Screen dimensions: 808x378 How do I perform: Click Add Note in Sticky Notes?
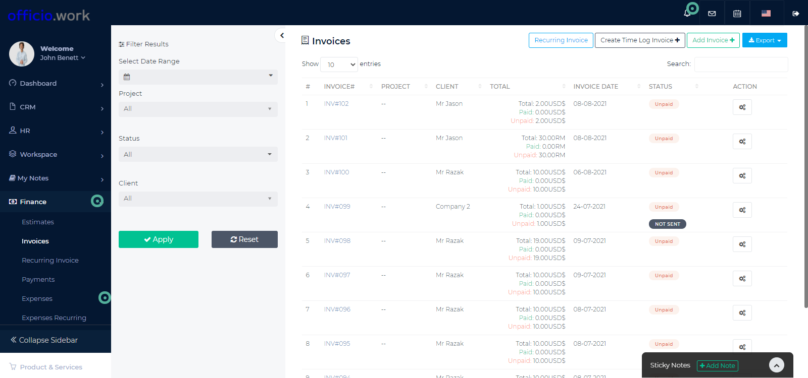tap(718, 366)
